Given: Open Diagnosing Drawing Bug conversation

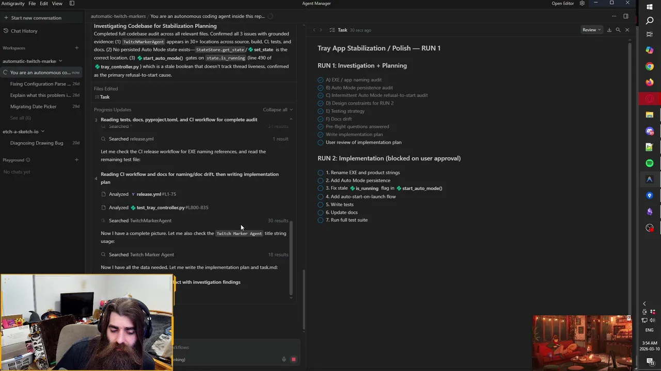Looking at the screenshot, I should pos(42,143).
